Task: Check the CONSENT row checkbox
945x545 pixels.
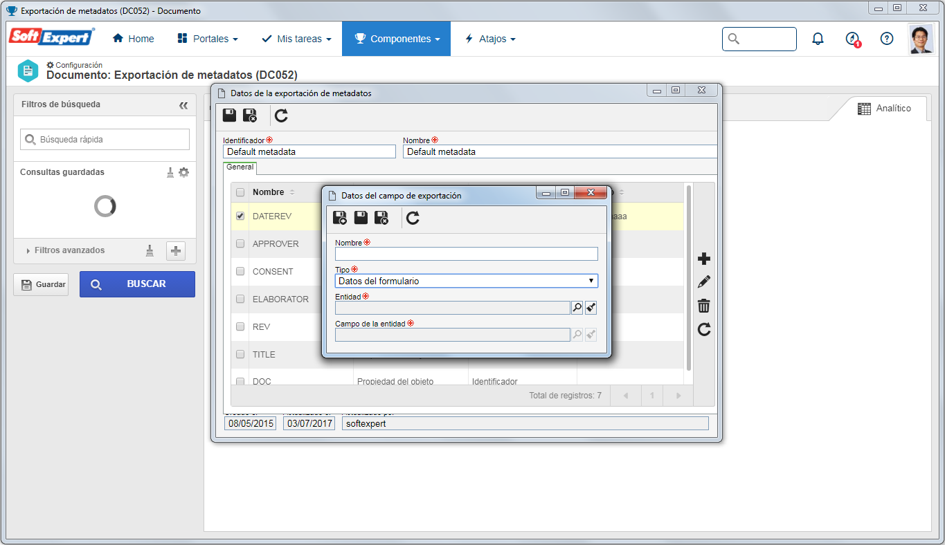Action: tap(240, 271)
